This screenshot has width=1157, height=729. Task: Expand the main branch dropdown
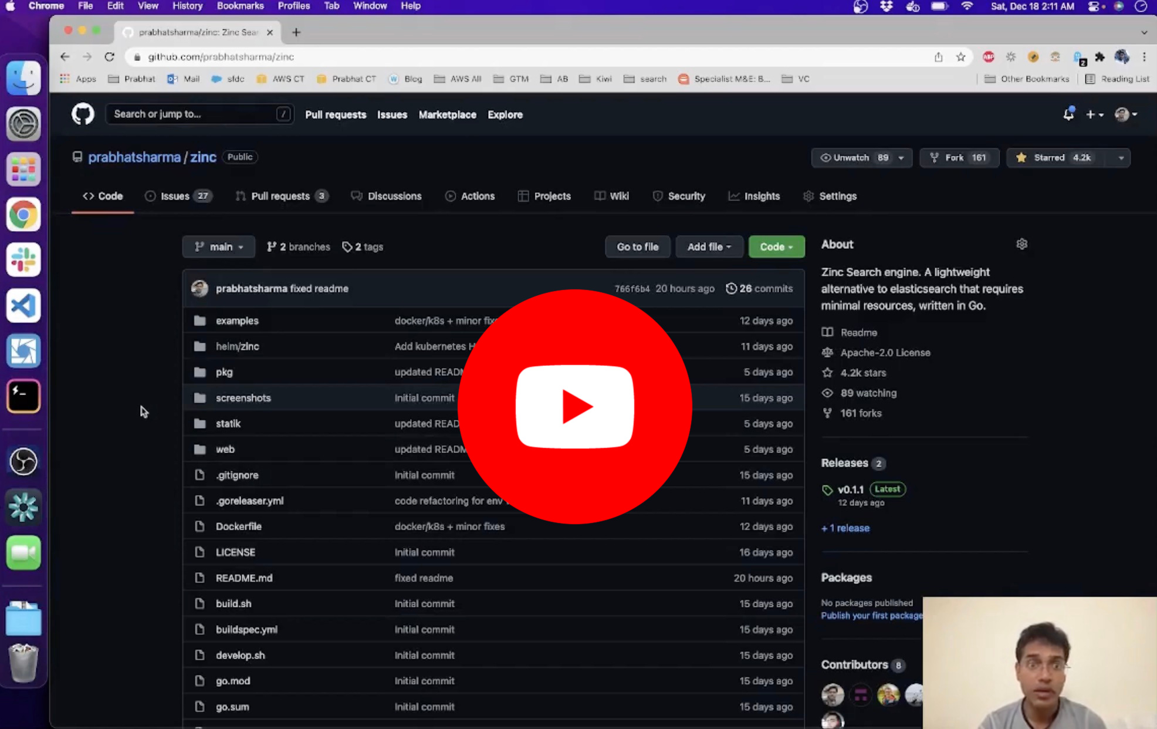(x=218, y=247)
